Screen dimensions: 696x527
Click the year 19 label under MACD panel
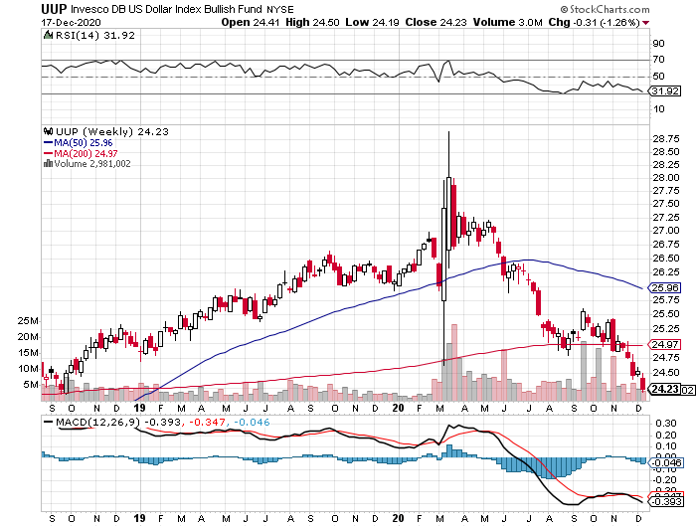[140, 518]
